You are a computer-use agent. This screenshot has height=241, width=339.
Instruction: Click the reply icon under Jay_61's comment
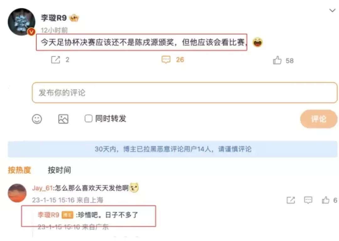coord(308,200)
